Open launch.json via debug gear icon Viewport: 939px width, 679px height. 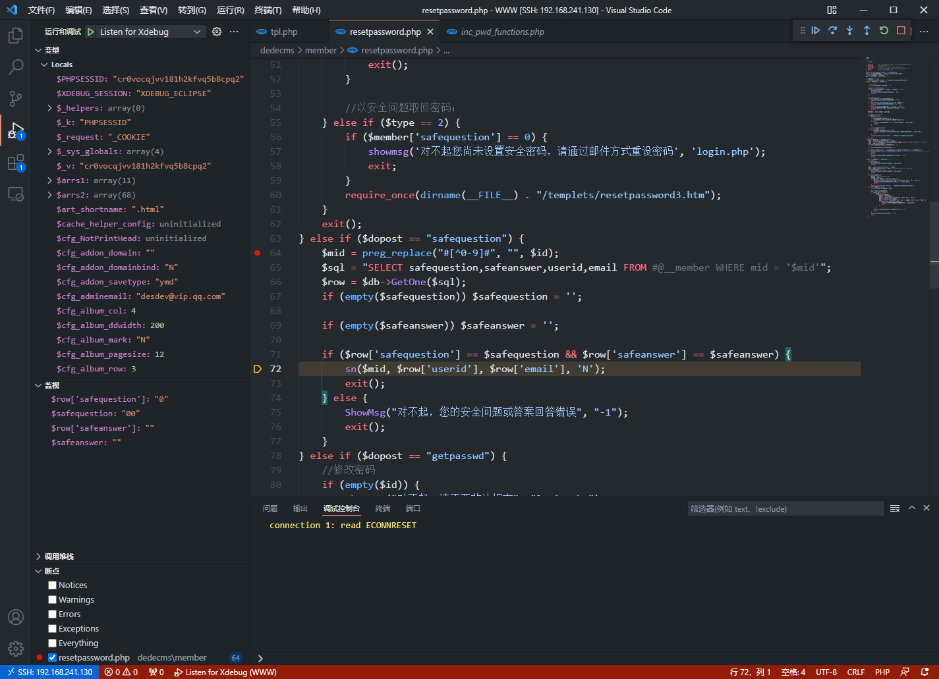coord(217,32)
